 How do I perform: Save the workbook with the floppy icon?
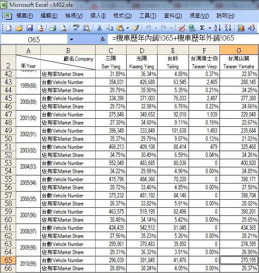click(30, 28)
